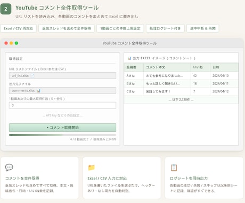Select the 処理ログシート付き tag
This screenshot has height=203, width=245.
pos(165,28)
